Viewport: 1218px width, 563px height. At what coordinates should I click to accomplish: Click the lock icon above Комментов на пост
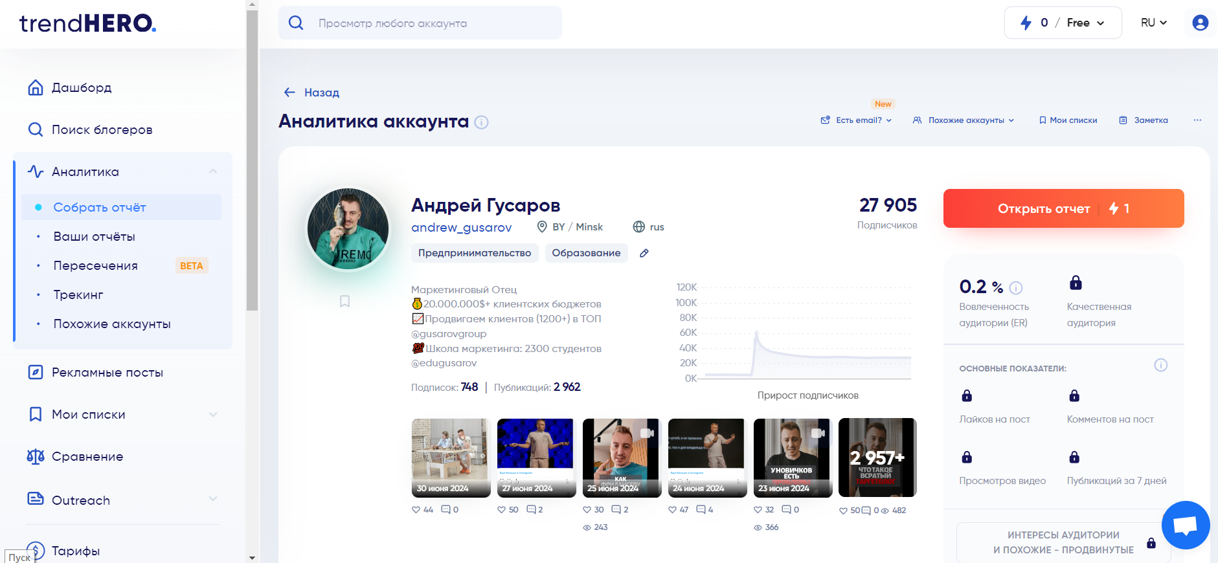[1074, 395]
